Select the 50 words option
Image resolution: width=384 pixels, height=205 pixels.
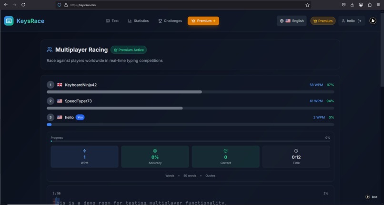190,176
